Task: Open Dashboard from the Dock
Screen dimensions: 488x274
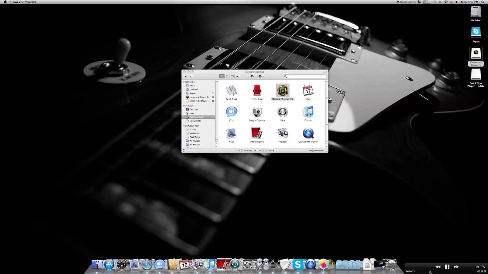Action: [122, 264]
